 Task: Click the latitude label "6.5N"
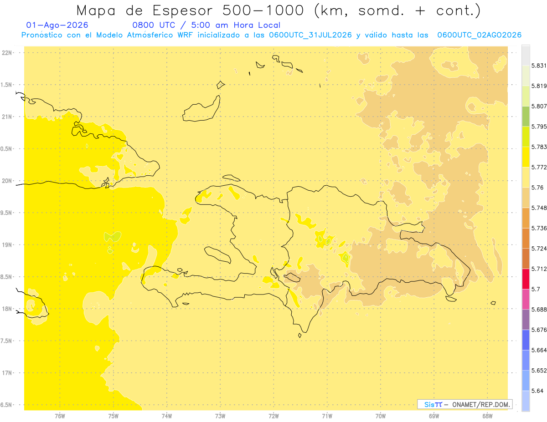[6, 405]
